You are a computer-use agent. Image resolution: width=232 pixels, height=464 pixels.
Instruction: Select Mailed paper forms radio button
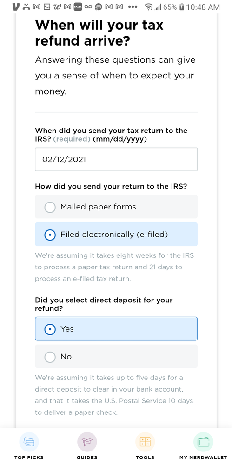[x=50, y=207]
